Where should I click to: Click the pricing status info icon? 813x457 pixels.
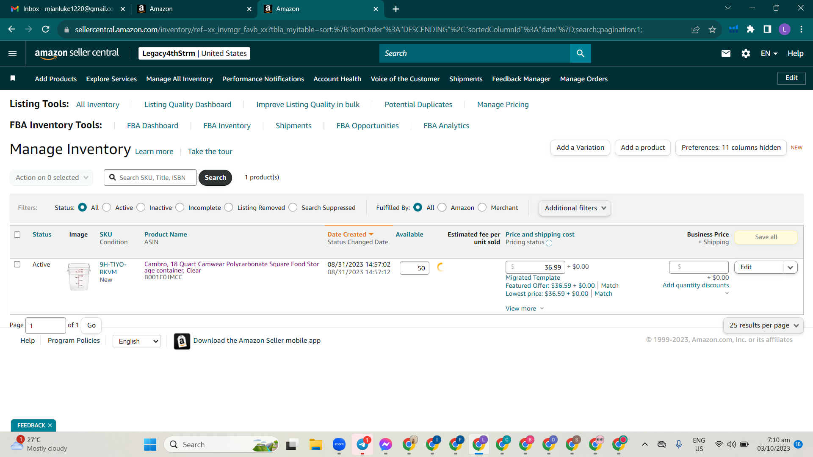[549, 243]
